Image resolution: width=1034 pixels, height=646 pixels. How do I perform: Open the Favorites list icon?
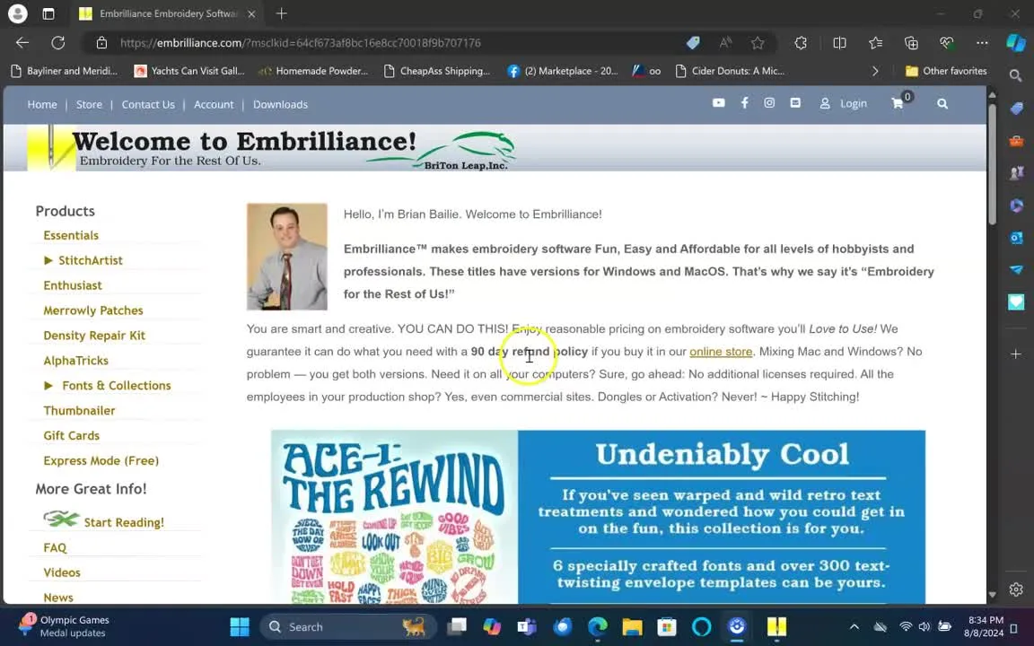876,43
